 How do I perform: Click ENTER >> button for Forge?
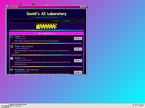[78, 49]
